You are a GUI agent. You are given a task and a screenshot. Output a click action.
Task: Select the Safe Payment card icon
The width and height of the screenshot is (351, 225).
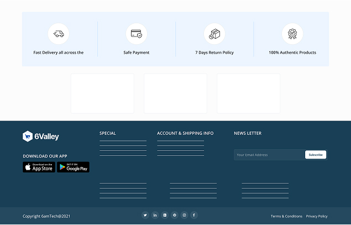point(137,34)
